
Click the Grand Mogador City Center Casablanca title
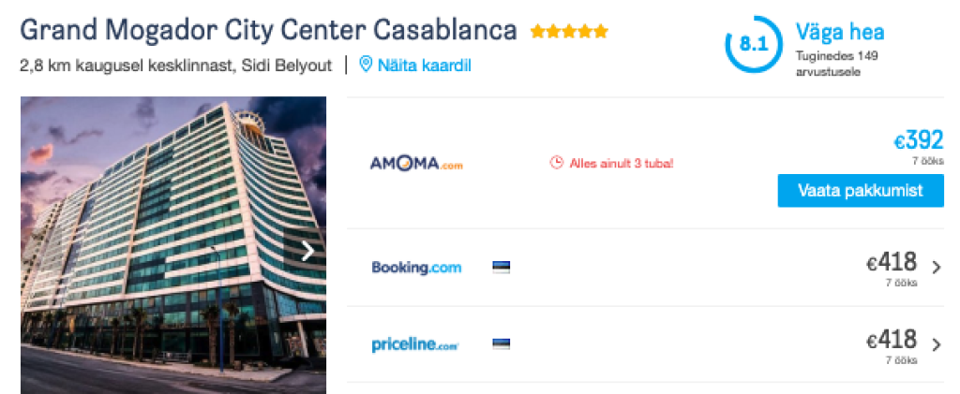click(268, 30)
